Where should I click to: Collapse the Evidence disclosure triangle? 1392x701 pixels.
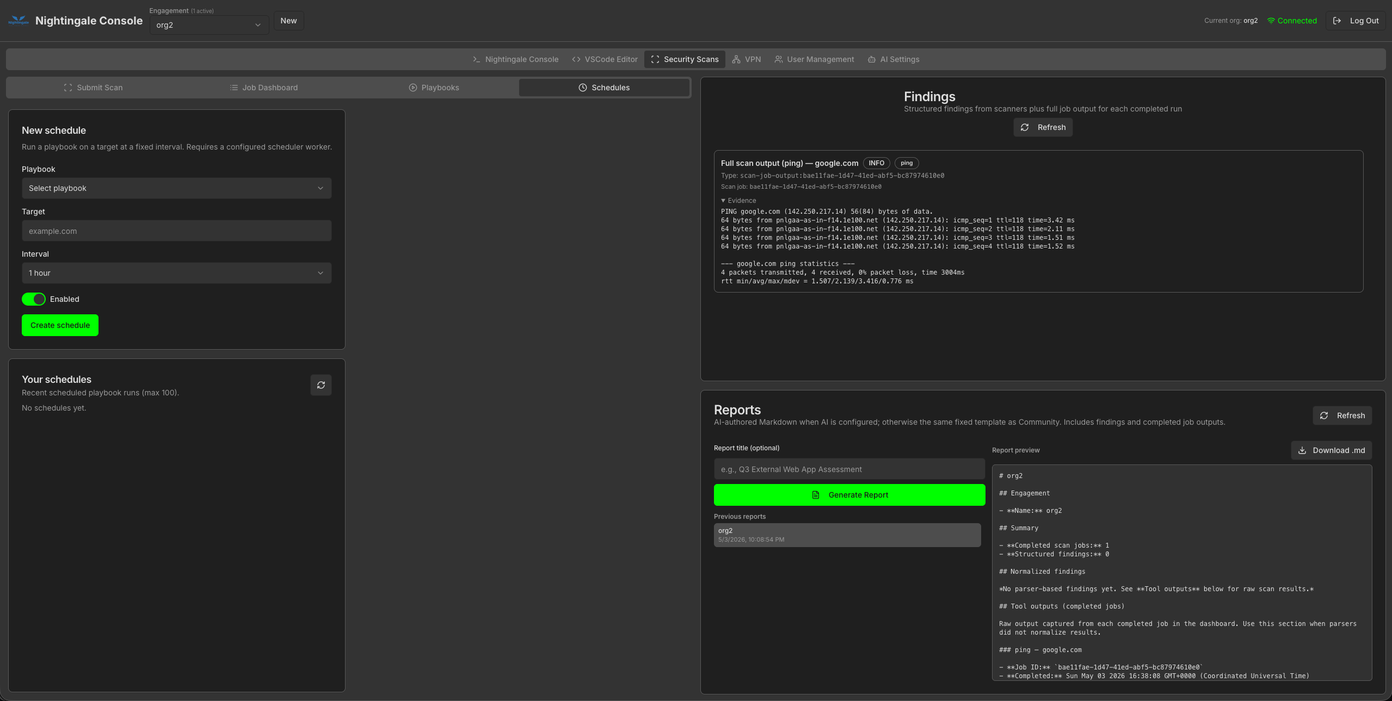click(723, 201)
